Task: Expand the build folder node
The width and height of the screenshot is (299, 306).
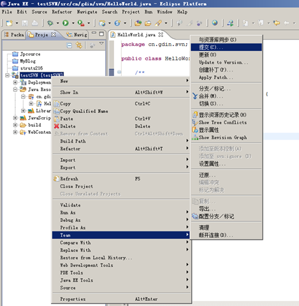Action: [15, 125]
